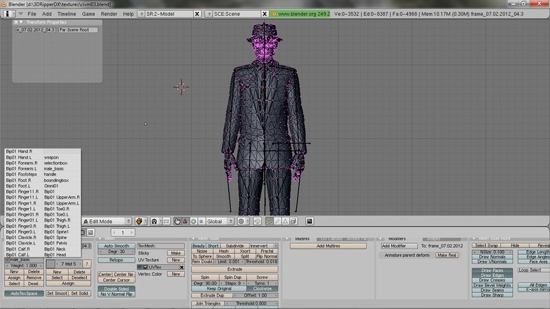Screen dimensions: 550x309
Task: Open the Timeline menu
Action: pyautogui.click(x=66, y=14)
